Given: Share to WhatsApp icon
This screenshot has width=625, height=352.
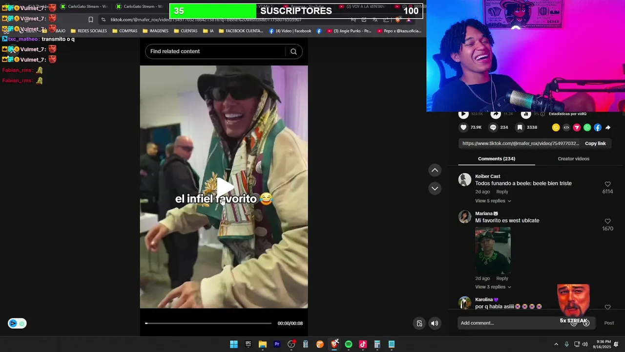Looking at the screenshot, I should coord(587,128).
